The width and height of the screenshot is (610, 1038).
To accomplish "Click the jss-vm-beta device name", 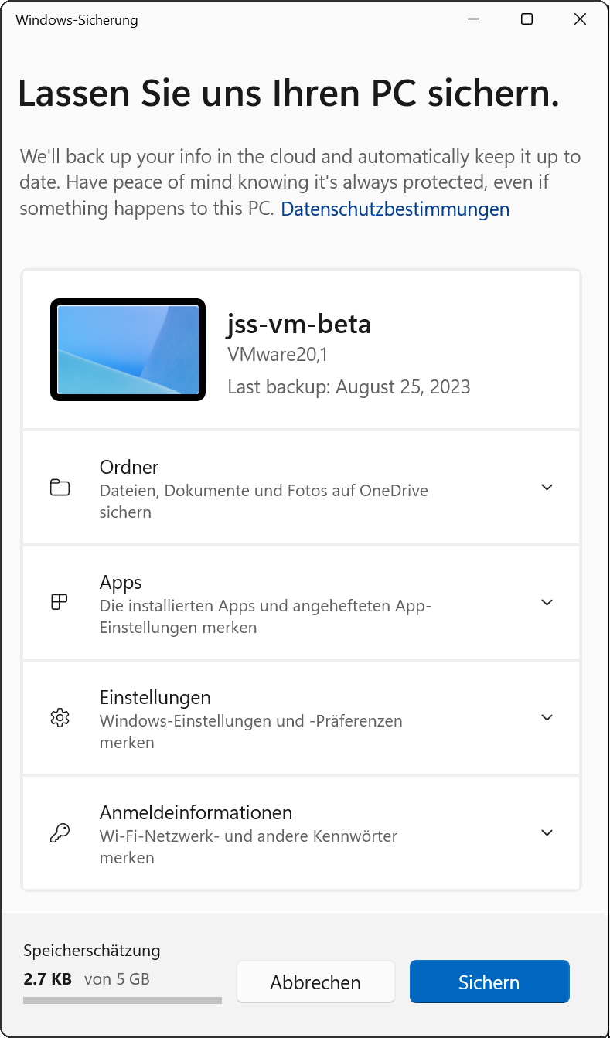I will pos(299,324).
